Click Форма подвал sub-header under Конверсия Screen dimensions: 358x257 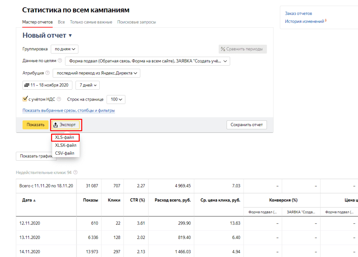click(263, 212)
